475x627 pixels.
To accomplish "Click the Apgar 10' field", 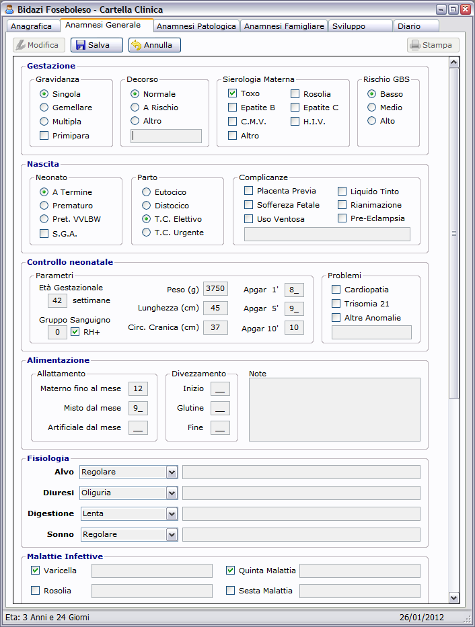I will (294, 327).
